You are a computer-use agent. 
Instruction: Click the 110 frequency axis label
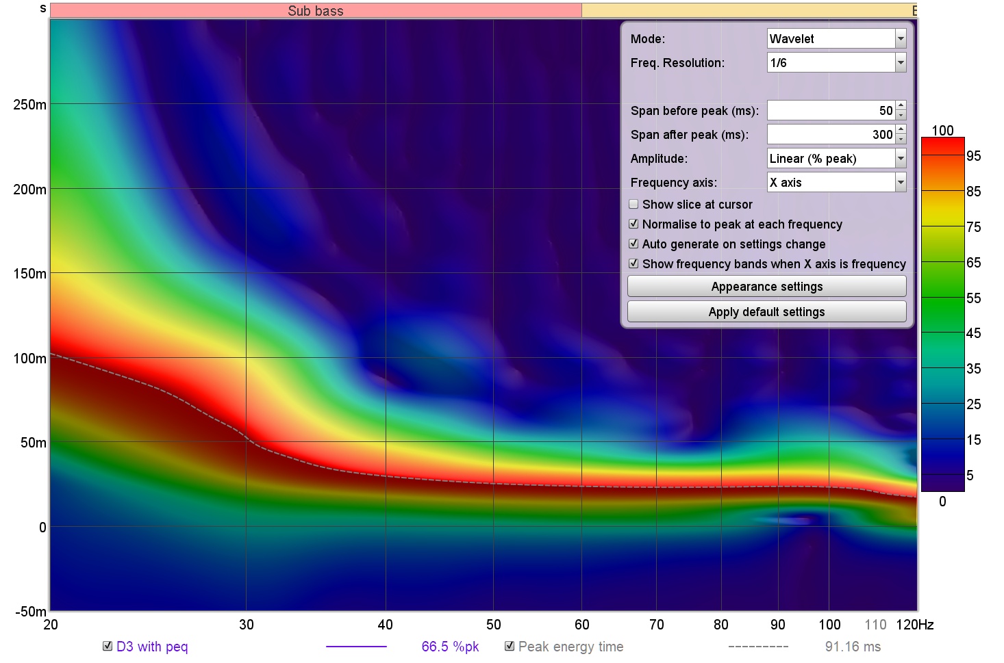pos(875,625)
